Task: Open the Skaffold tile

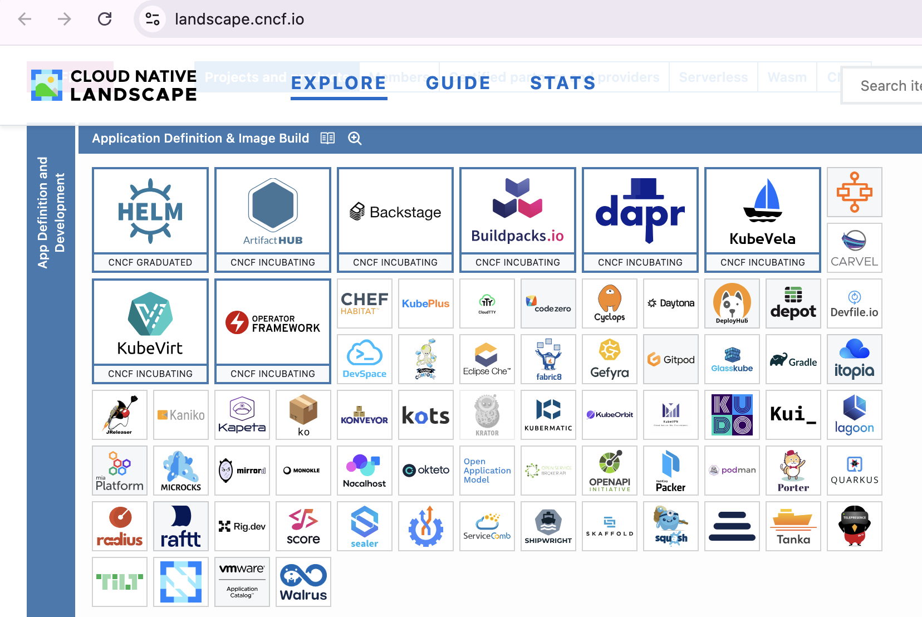Action: pyautogui.click(x=610, y=526)
